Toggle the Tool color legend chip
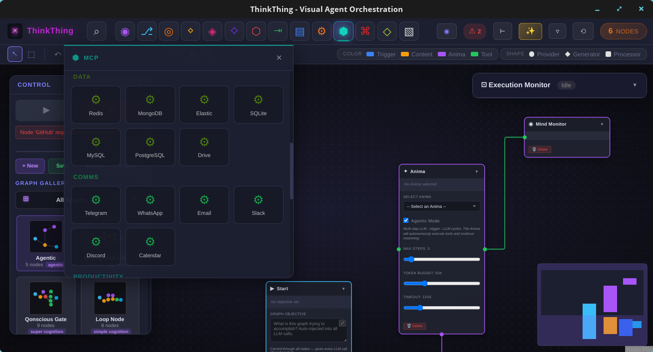The height and width of the screenshot is (352, 653). click(481, 54)
